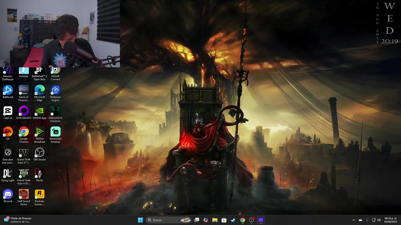Image resolution: width=401 pixels, height=225 pixels.
Task: Open Microsoft Store from the taskbar
Action: [224, 220]
